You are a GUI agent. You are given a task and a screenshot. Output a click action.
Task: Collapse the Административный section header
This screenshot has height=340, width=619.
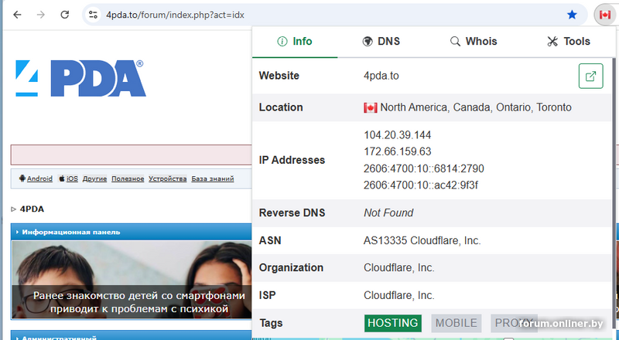click(131, 337)
